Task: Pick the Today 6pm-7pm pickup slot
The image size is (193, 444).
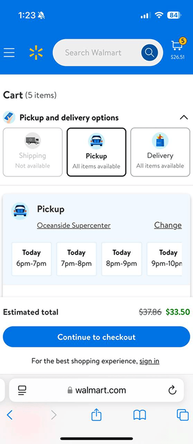Action: (31, 259)
